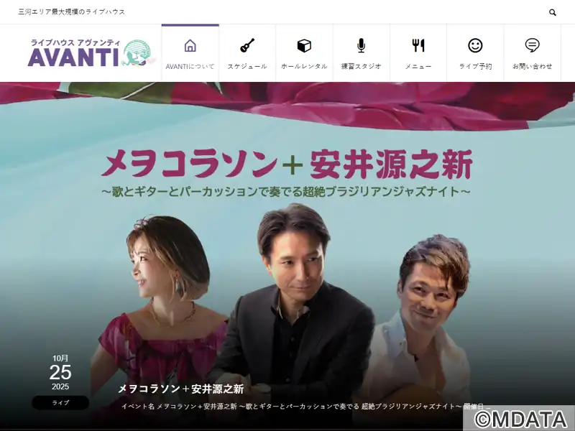This screenshot has height=431, width=575.
Task: Open the お問い合わせ menu label
Action: pos(532,66)
